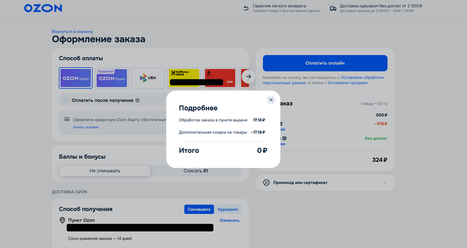
Task: Show more payment methods with arrow
Action: click(x=248, y=77)
